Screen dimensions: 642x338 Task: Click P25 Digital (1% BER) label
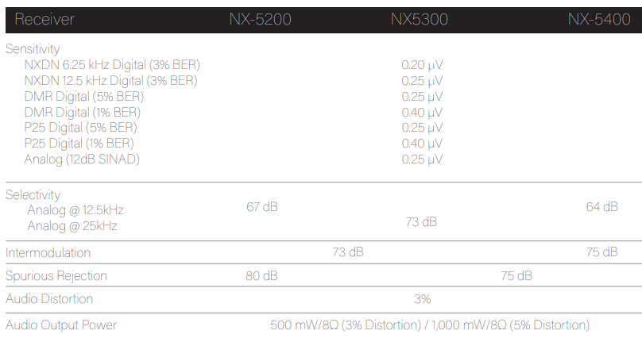click(79, 143)
